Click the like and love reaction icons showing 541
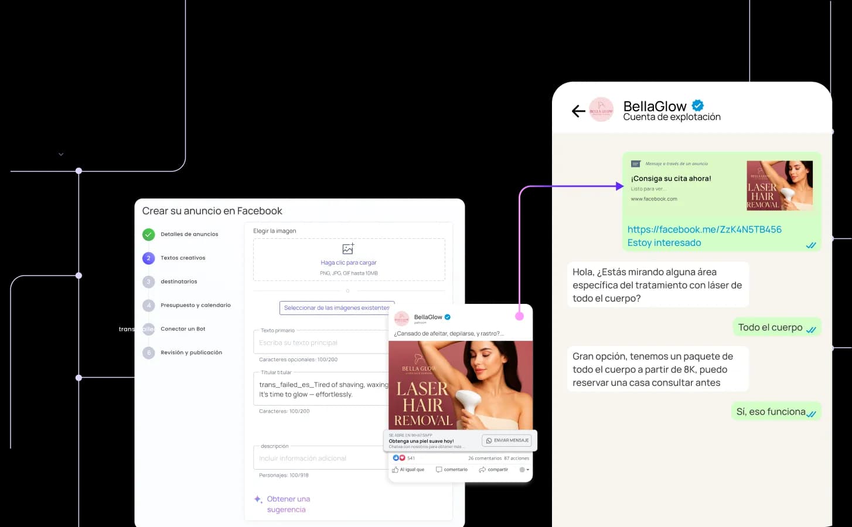 [398, 458]
